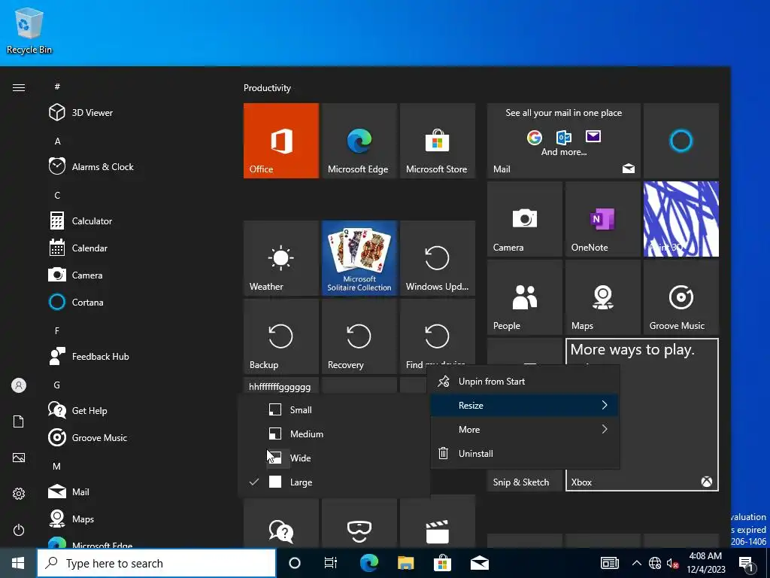This screenshot has width=770, height=578.
Task: Open Microsoft Store on the taskbar
Action: click(442, 563)
